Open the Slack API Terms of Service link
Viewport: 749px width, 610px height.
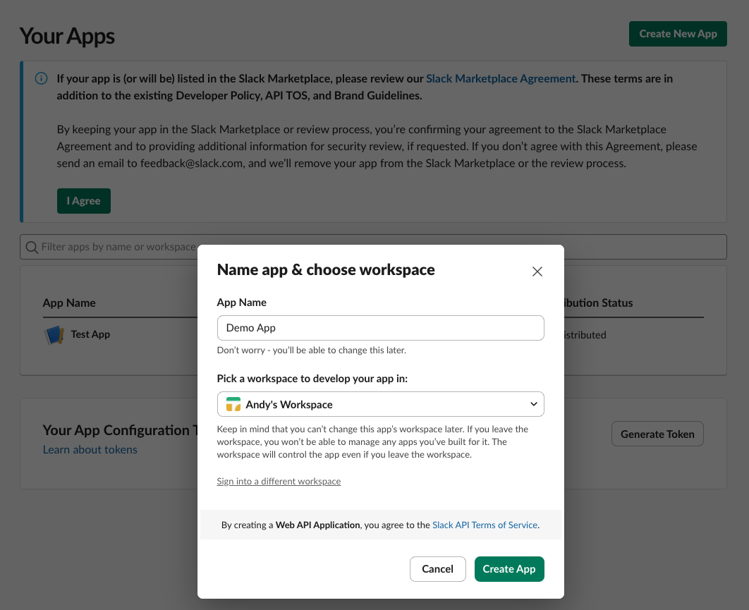[485, 525]
